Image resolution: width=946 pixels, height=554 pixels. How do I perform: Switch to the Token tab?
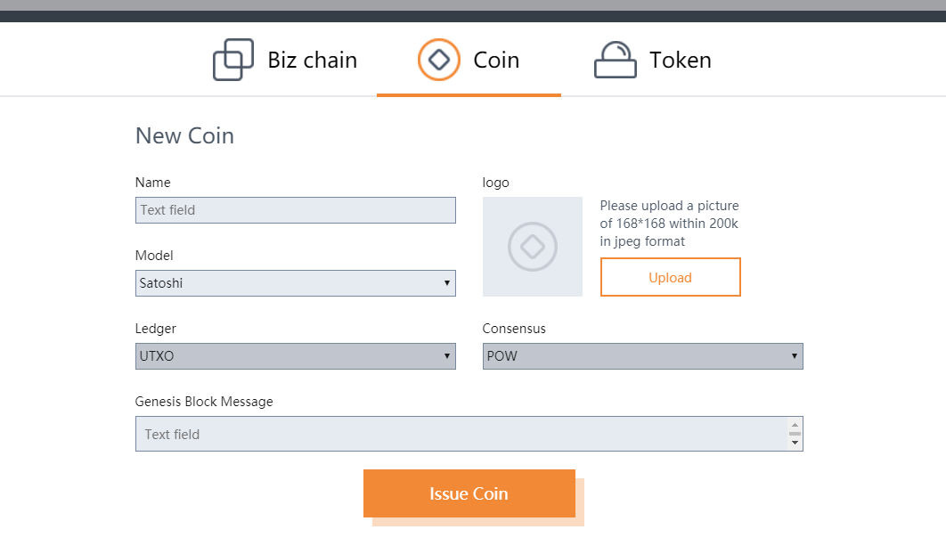[653, 60]
